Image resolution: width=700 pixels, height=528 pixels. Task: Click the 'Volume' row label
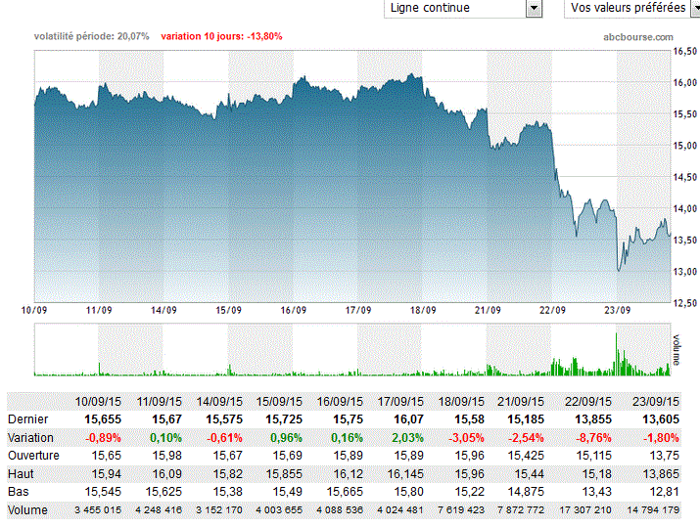27,509
